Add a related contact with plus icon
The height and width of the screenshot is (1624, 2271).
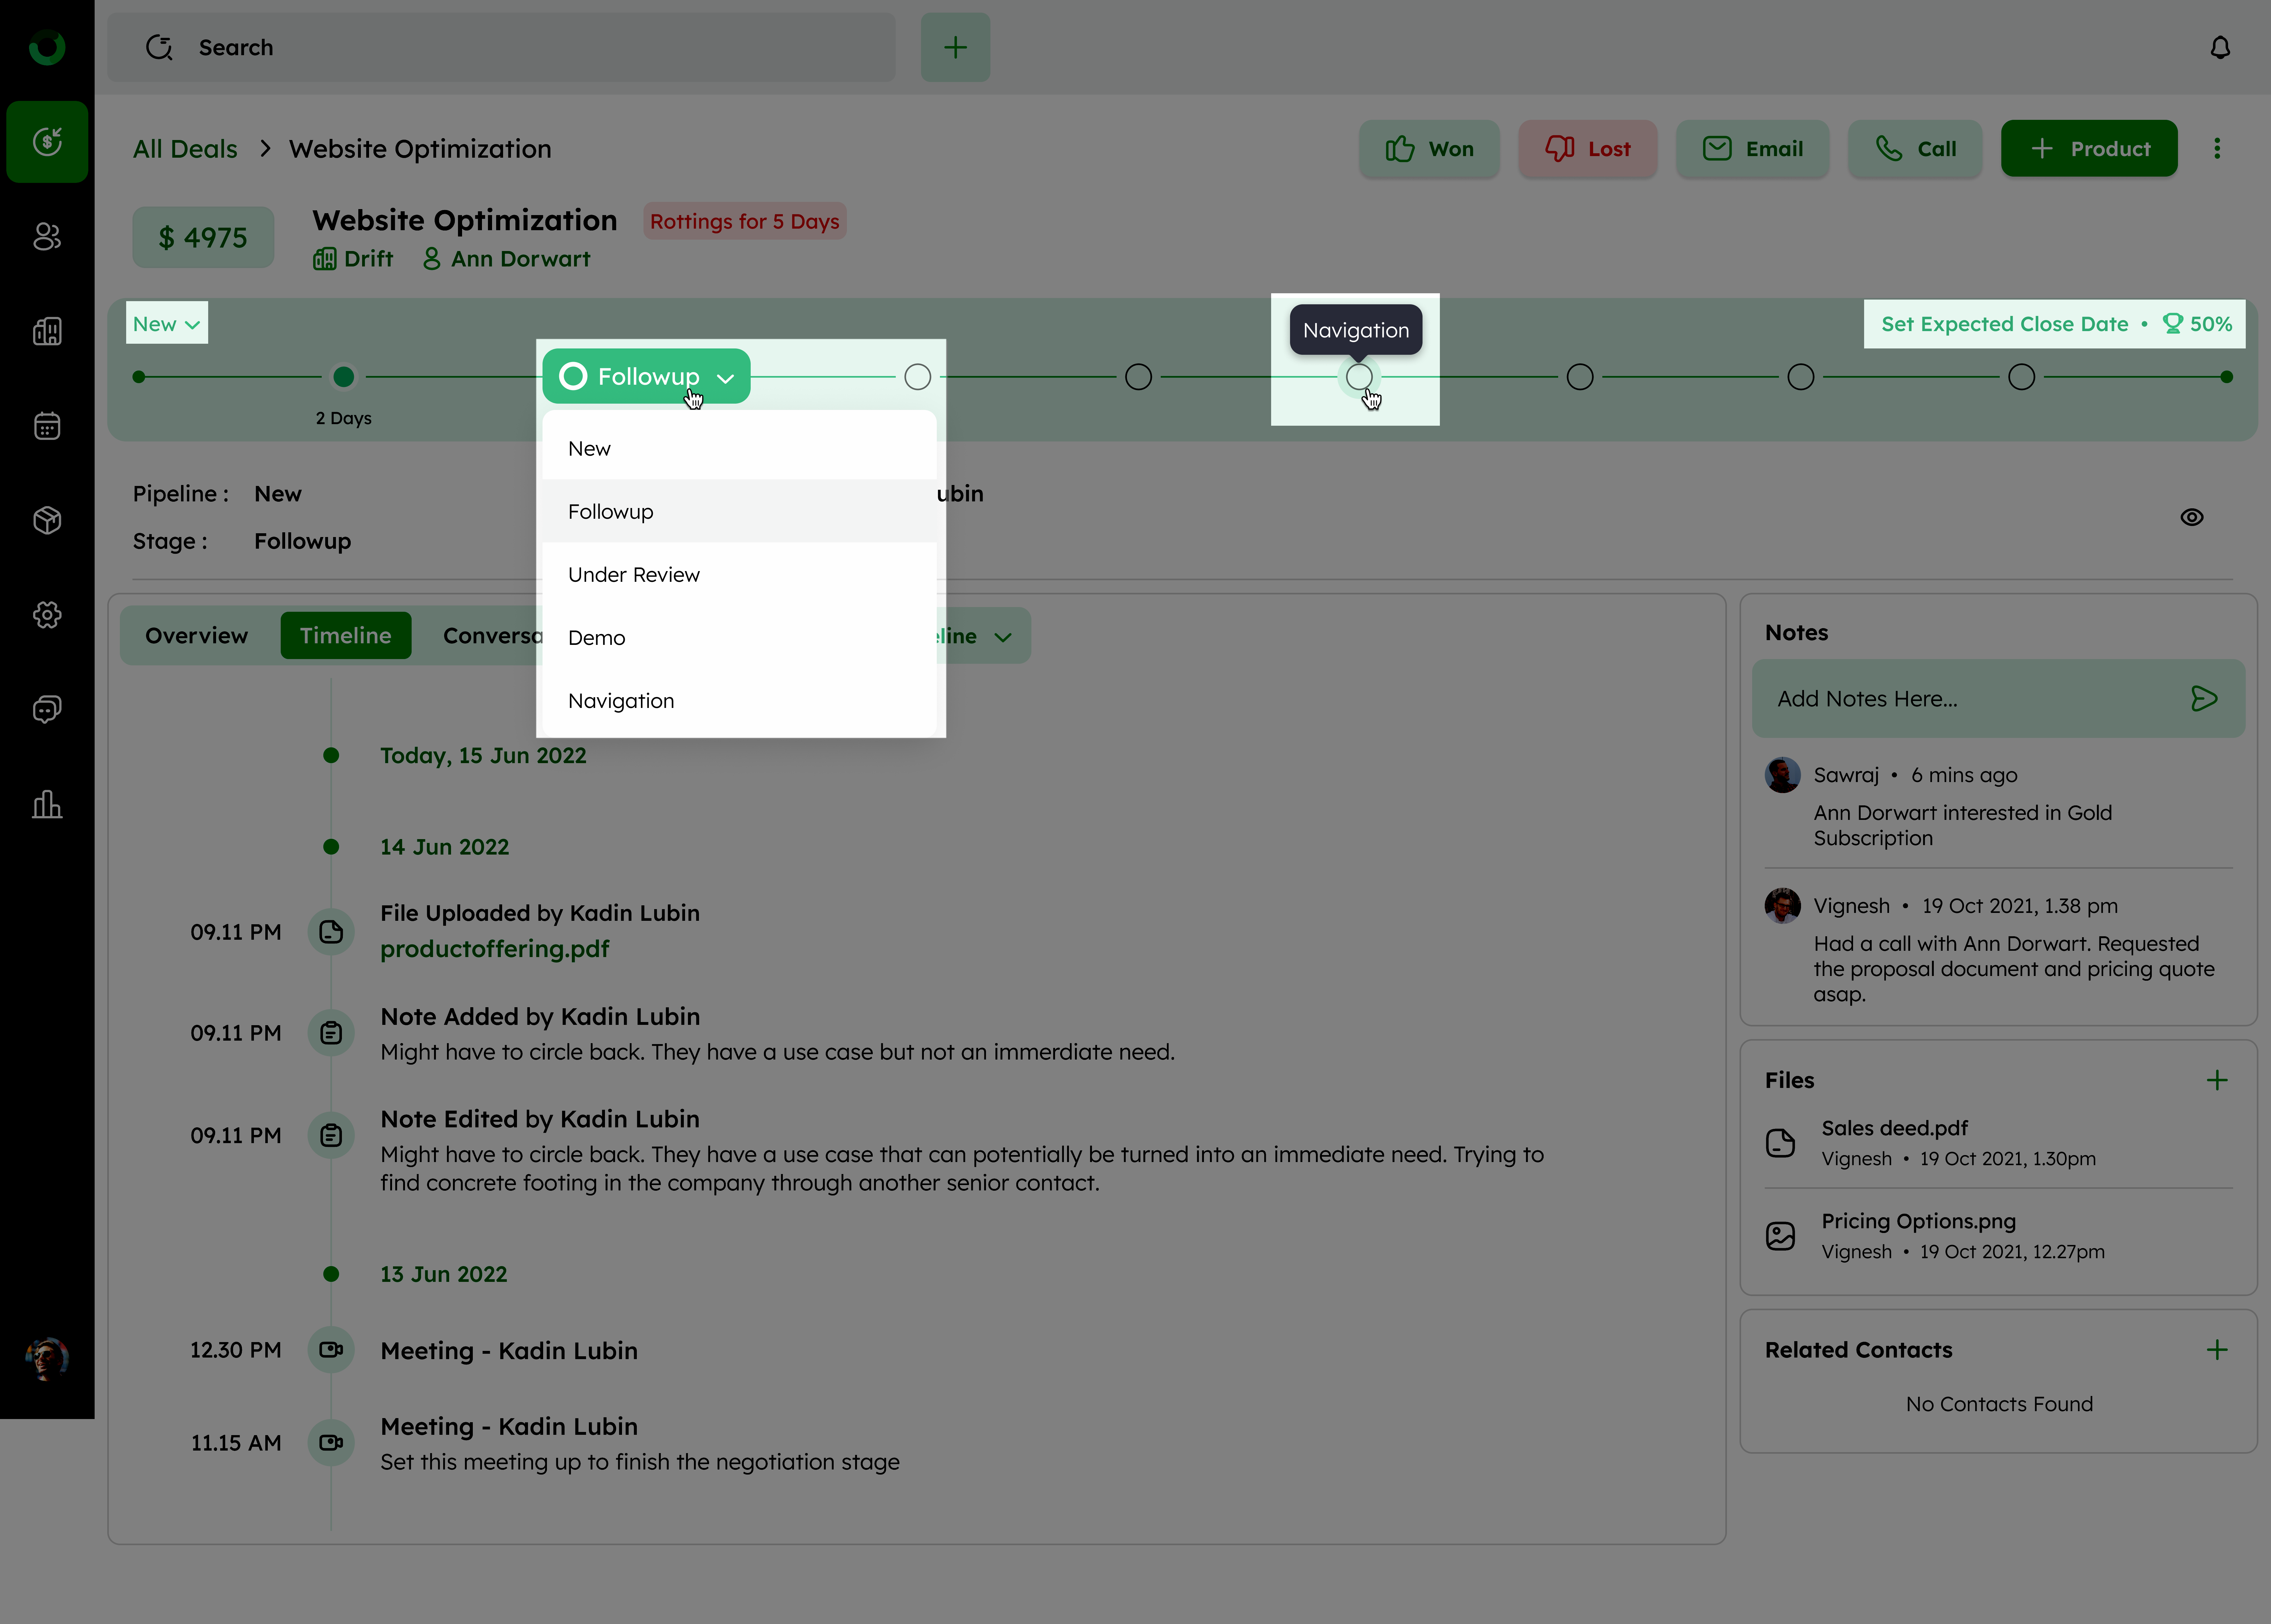click(x=2217, y=1350)
